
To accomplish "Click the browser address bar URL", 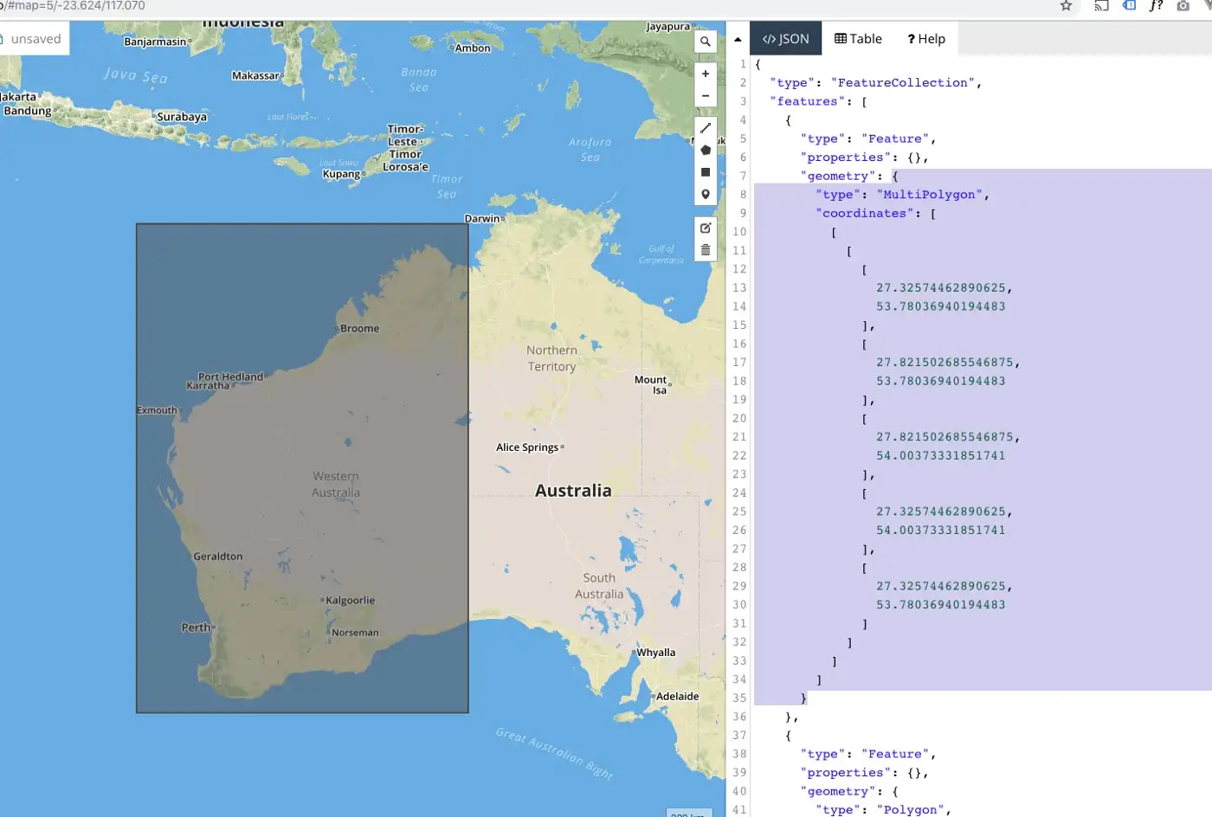I will [73, 6].
